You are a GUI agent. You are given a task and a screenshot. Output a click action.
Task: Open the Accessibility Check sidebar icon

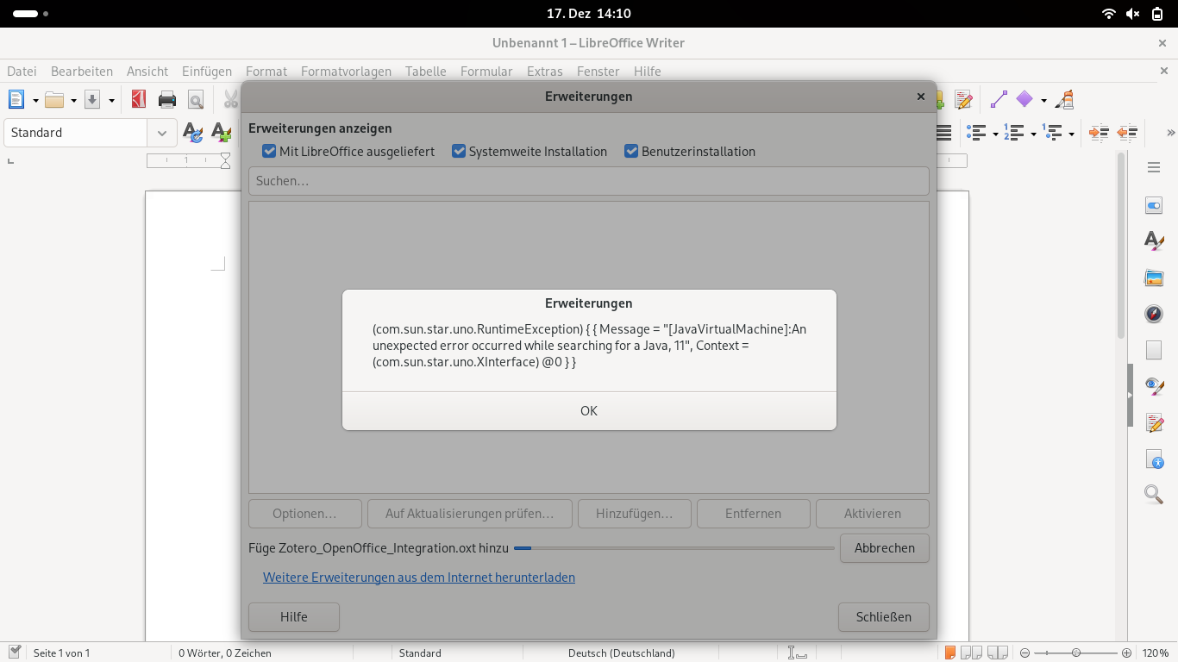pyautogui.click(x=1154, y=459)
